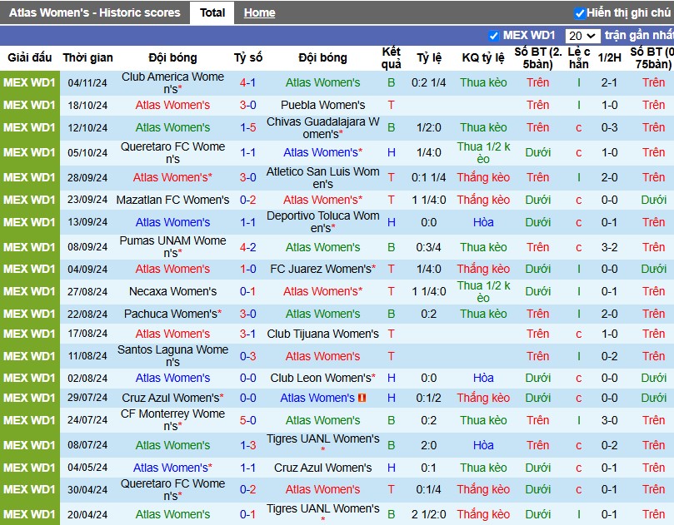Open Club America Women's team link

pyautogui.click(x=172, y=83)
